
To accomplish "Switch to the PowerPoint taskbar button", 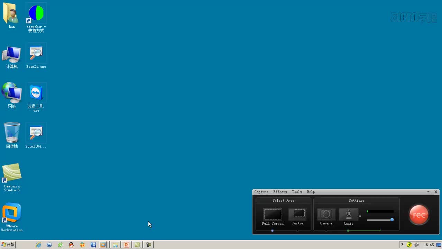I will (126, 245).
